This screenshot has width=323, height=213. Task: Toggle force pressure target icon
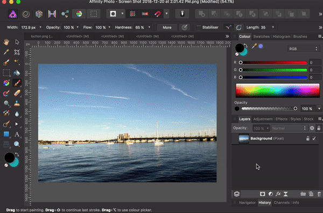point(185,27)
